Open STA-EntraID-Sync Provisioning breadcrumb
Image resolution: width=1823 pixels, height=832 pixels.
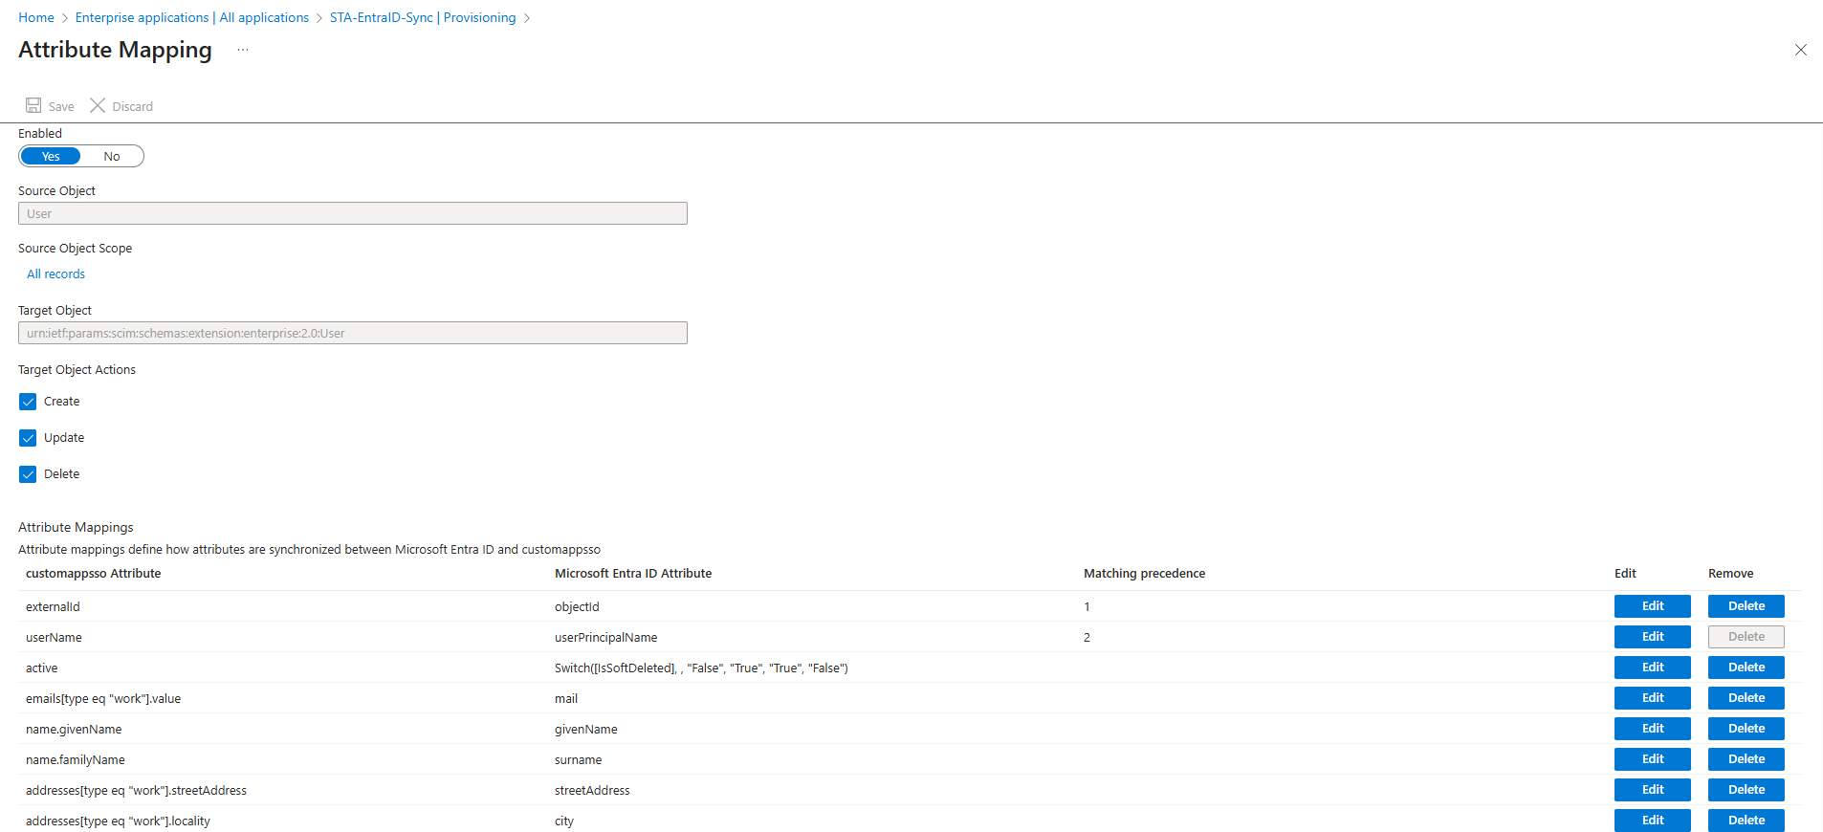(422, 17)
